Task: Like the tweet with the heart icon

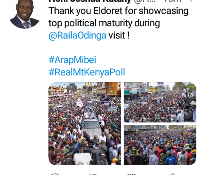Action: click(132, 174)
